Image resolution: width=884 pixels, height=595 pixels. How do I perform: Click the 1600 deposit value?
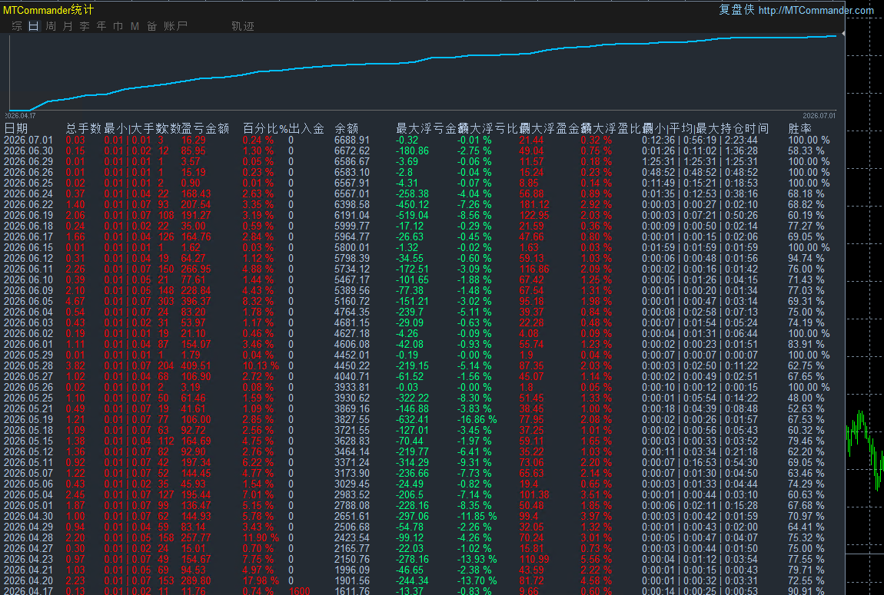click(299, 591)
